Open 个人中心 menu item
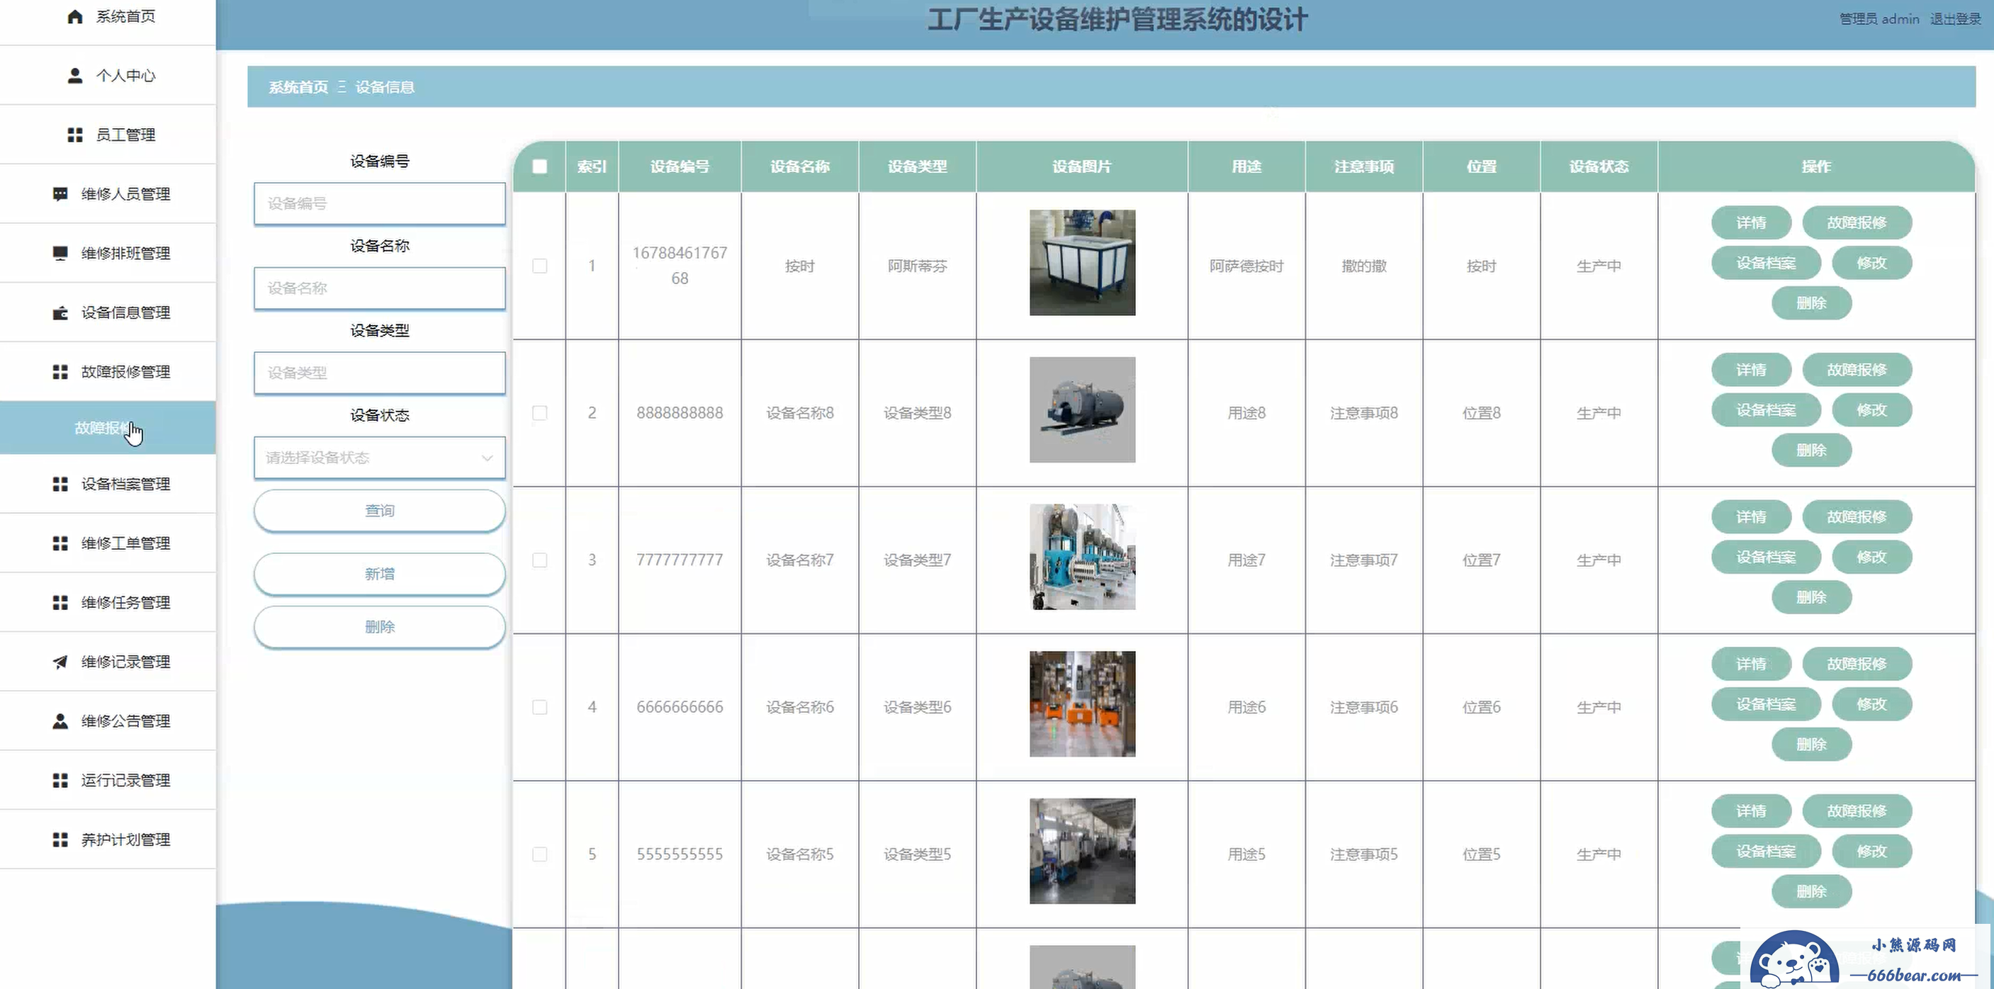Screen dimensions: 1994x989 (108, 76)
